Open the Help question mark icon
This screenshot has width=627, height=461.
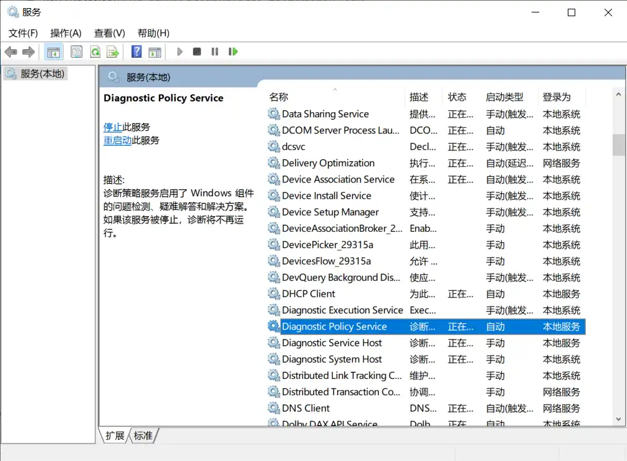click(136, 52)
